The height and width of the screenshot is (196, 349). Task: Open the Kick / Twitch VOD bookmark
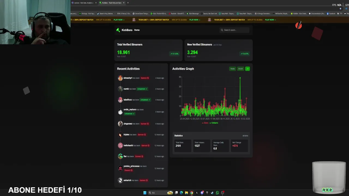click(x=158, y=14)
